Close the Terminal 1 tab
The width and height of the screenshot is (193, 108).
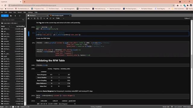(47, 16)
